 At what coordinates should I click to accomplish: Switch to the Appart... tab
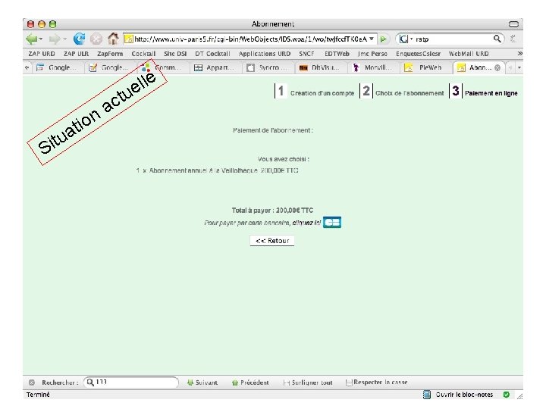[x=214, y=67]
